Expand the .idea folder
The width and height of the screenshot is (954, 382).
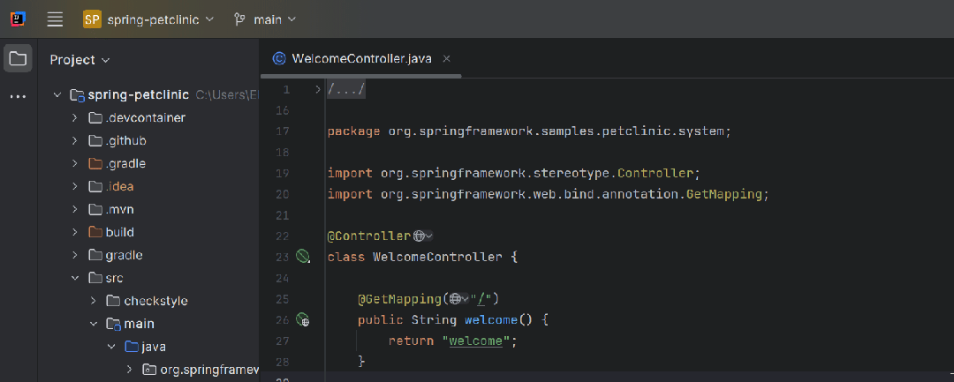point(75,186)
